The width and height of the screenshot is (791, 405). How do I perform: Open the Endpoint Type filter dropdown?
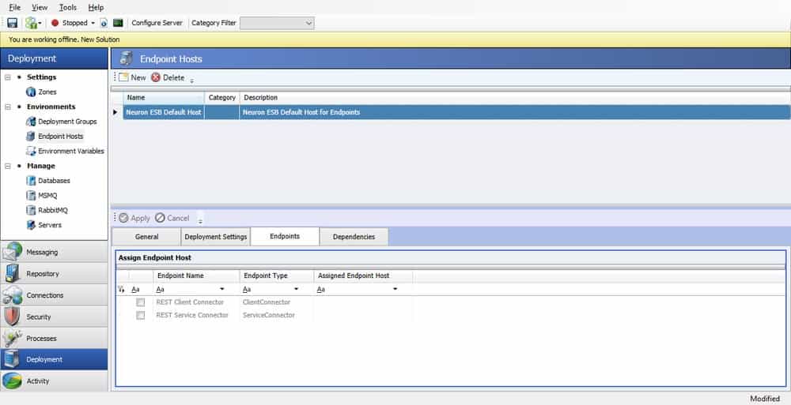click(296, 289)
